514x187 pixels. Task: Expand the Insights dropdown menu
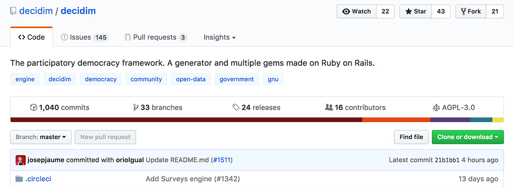219,37
